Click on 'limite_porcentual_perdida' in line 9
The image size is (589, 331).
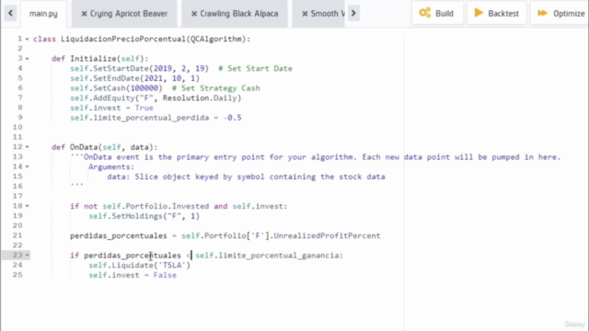[x=151, y=118]
